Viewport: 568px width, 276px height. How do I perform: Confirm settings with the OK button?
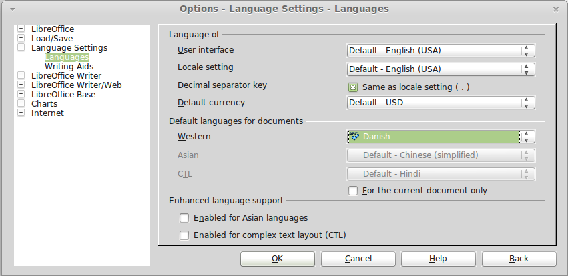pos(278,259)
